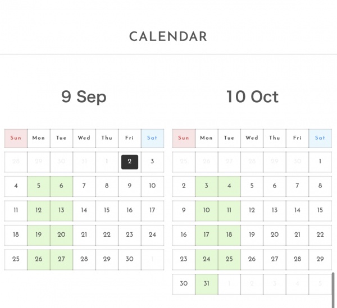Pick September 27 on the calendar

point(61,259)
